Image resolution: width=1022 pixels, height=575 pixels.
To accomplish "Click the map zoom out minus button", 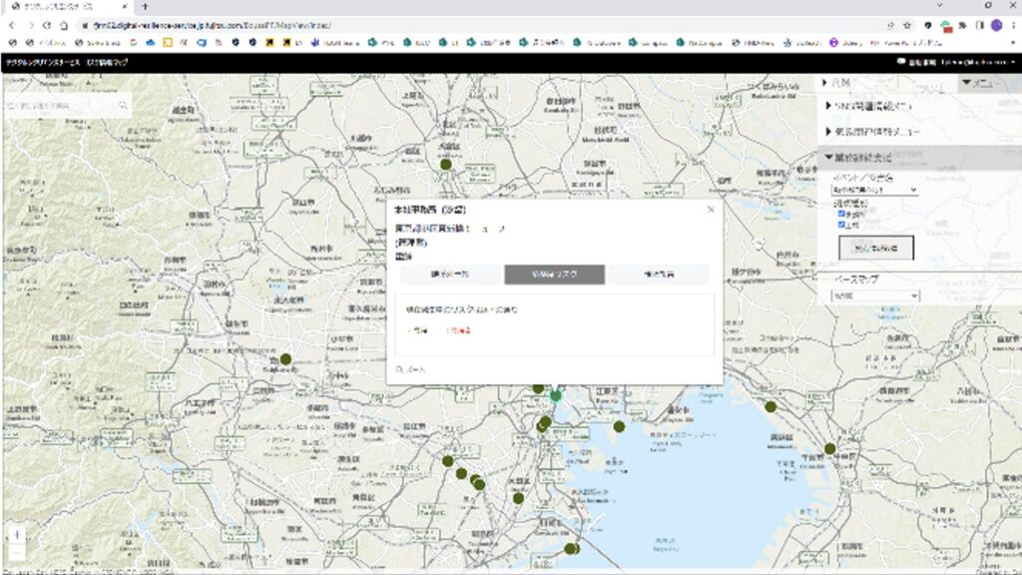I will pos(17,552).
